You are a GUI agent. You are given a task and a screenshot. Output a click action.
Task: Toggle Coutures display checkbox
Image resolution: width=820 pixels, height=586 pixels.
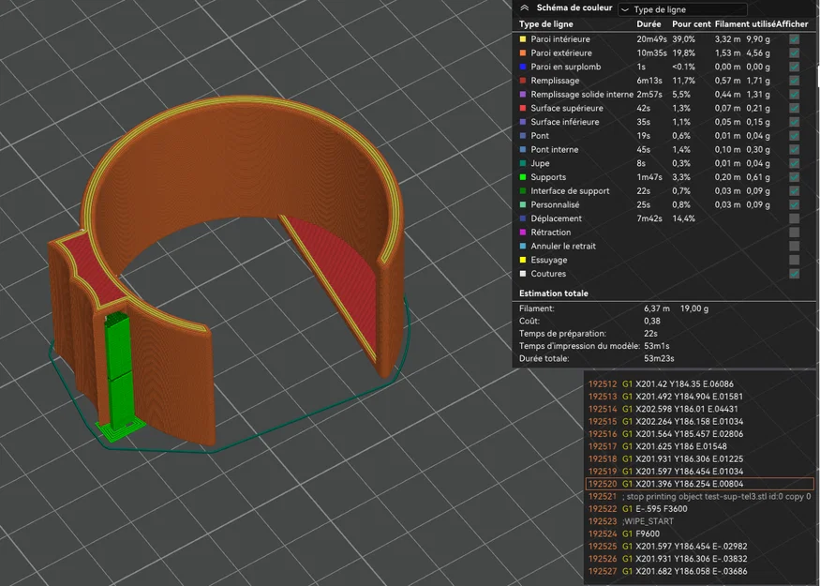click(x=794, y=274)
